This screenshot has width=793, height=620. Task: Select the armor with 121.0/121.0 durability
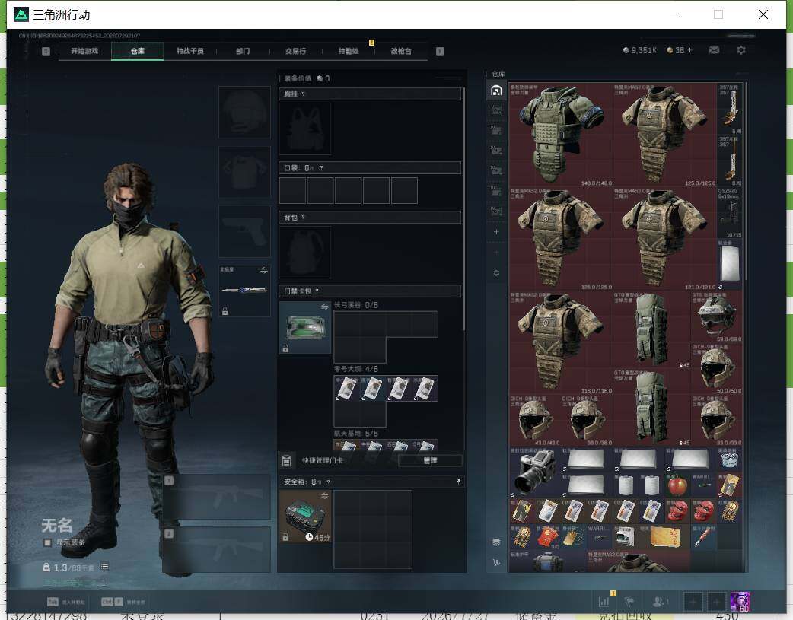[665, 239]
